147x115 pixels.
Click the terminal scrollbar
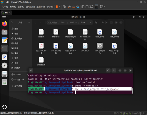click(132, 91)
